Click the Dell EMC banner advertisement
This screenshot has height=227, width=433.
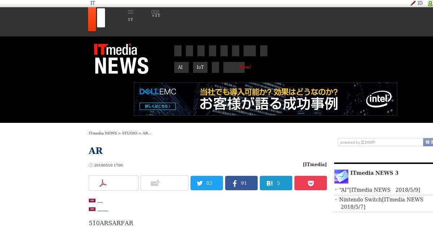(x=266, y=99)
